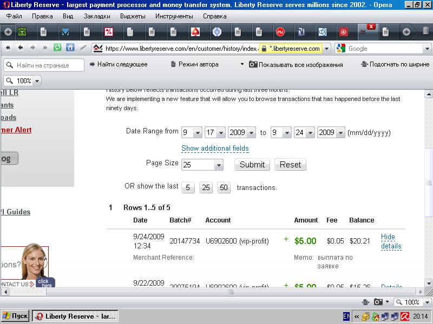Viewport: 433px width, 324px height.
Task: Show the last 50 transactions
Action: 224,187
